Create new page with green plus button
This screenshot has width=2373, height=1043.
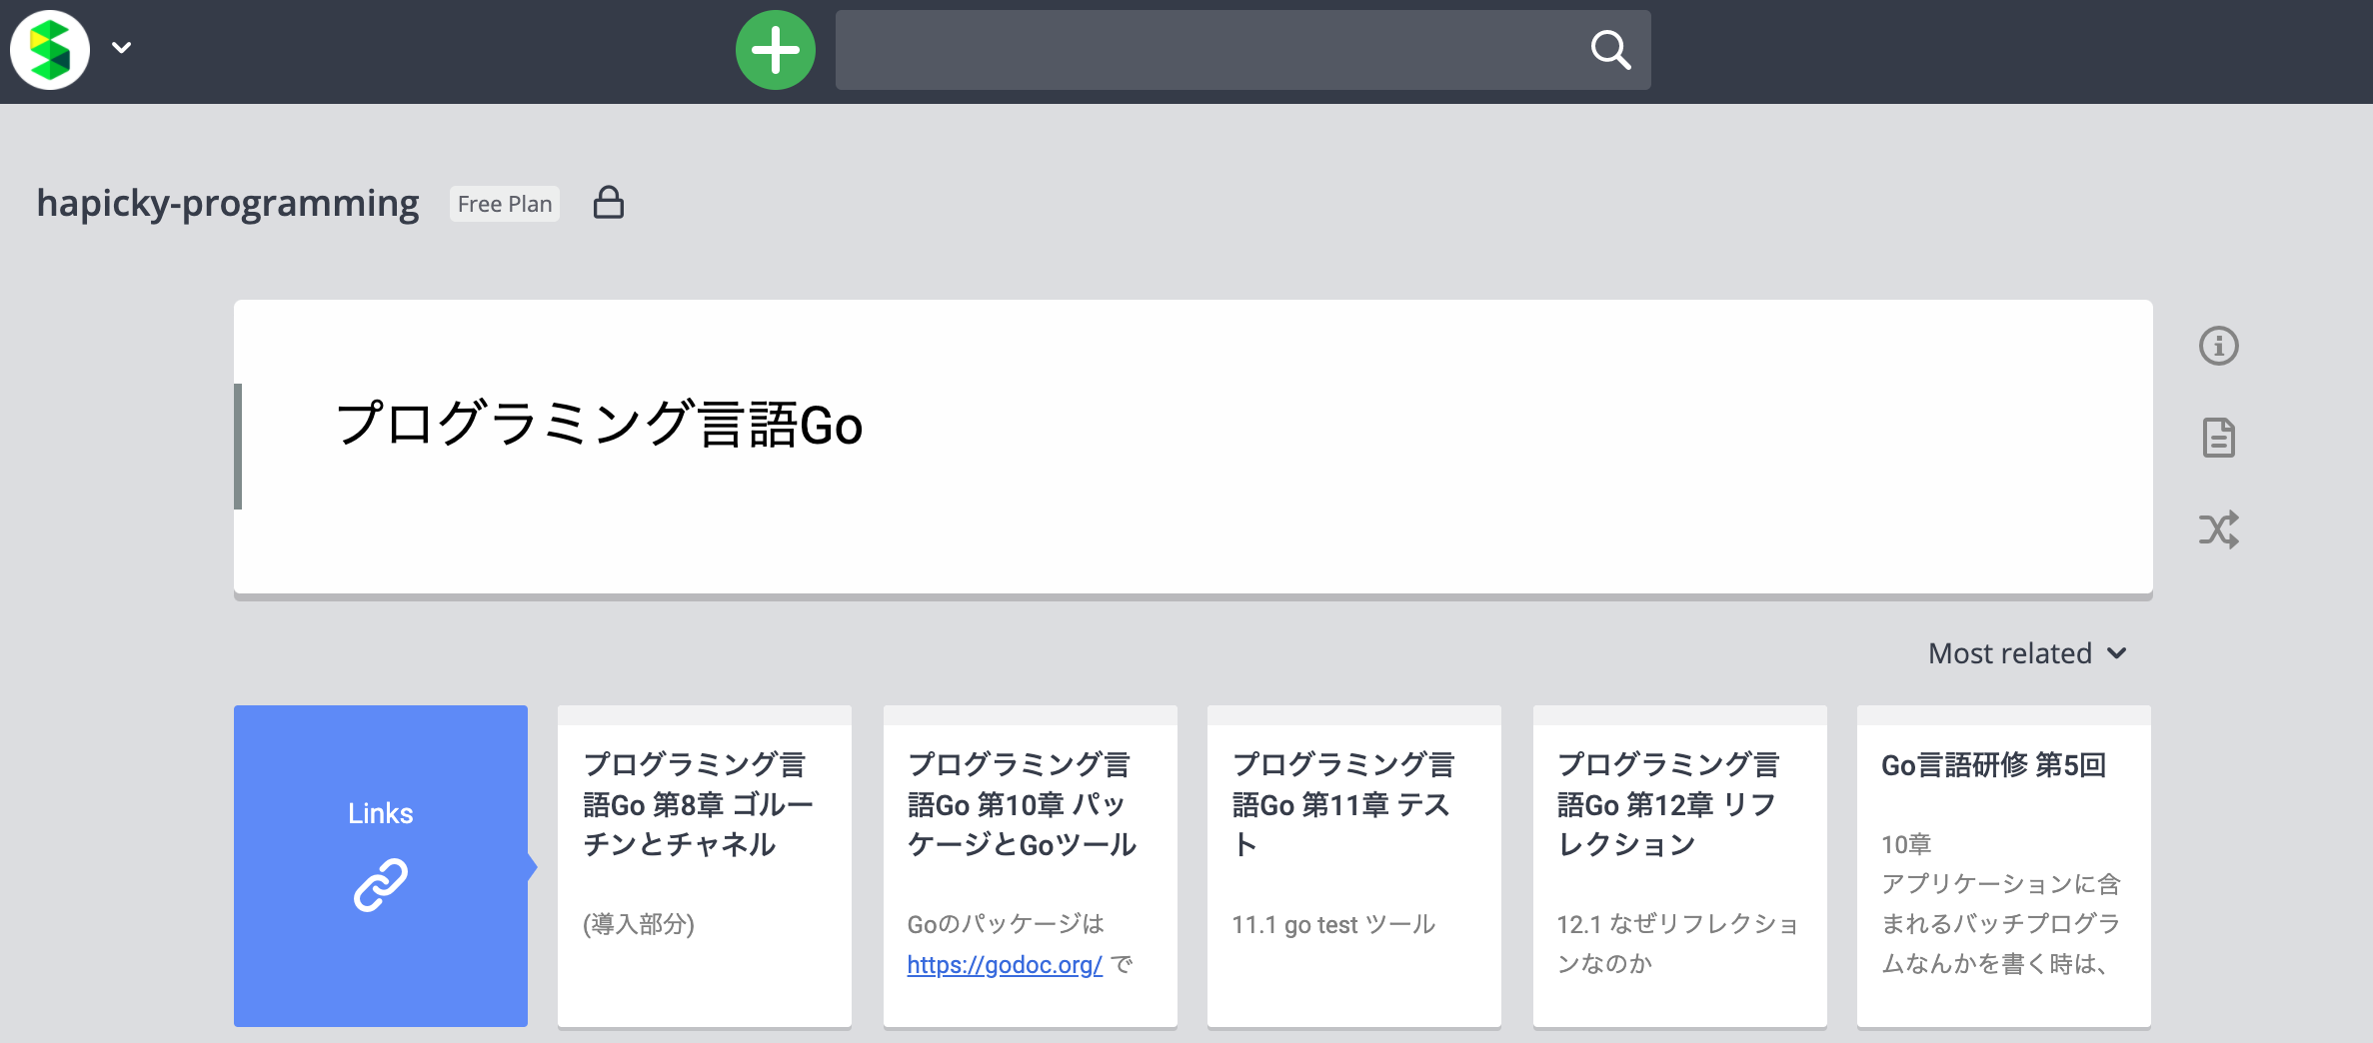pyautogui.click(x=776, y=50)
